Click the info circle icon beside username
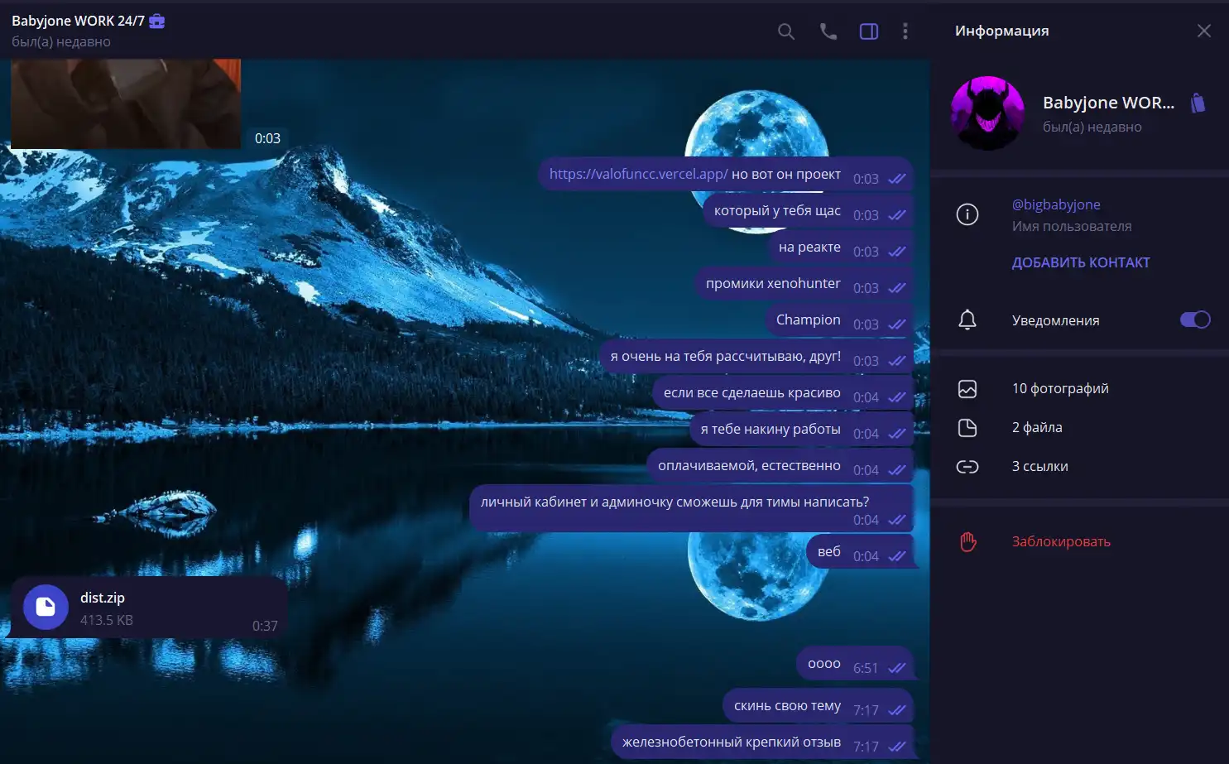The width and height of the screenshot is (1229, 764). [967, 214]
